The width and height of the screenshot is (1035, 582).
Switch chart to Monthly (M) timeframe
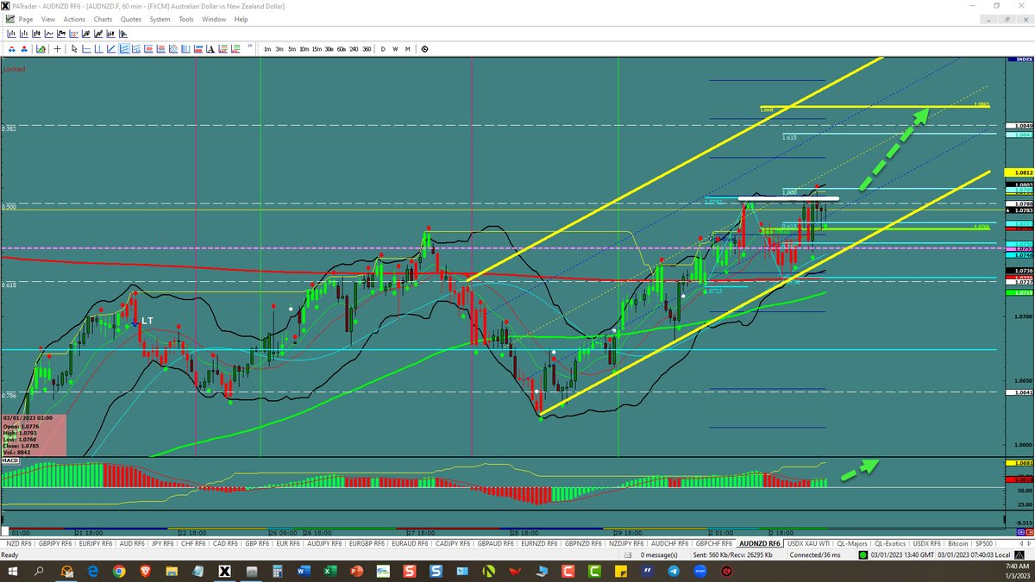coord(407,49)
